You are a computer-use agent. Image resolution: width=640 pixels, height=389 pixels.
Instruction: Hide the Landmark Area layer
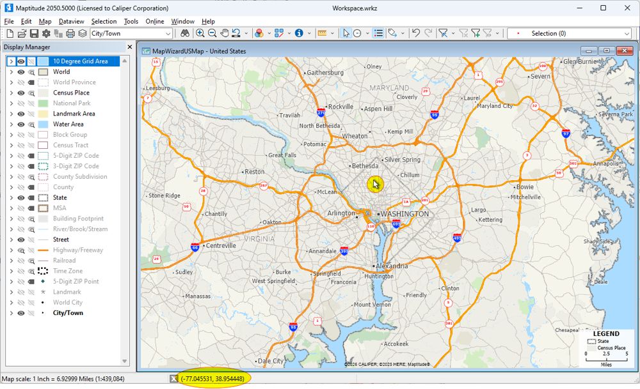point(21,114)
